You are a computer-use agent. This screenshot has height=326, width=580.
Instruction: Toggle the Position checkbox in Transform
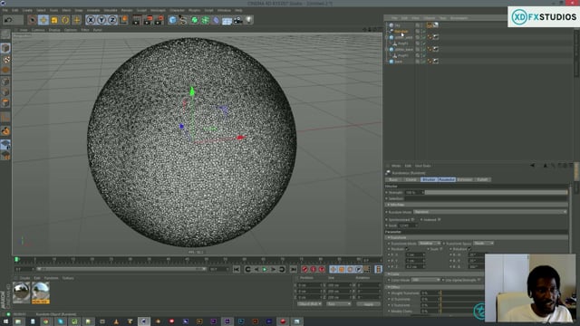click(407, 249)
